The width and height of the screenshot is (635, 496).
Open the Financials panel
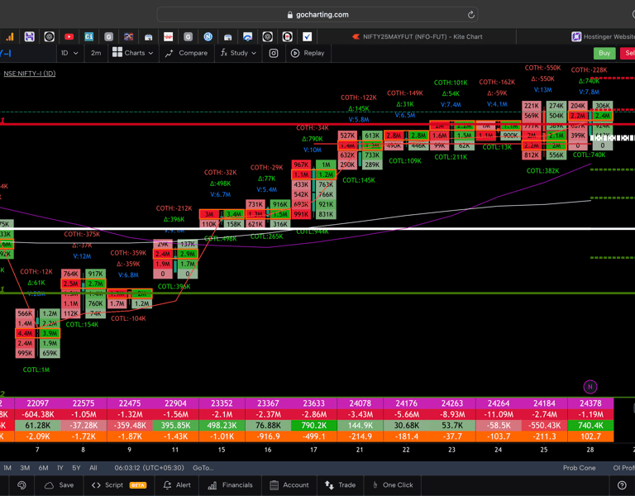230,485
